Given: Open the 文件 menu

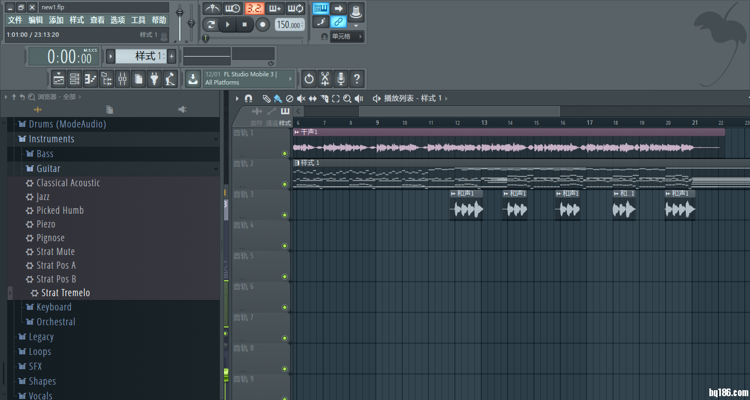Looking at the screenshot, I should (x=15, y=20).
